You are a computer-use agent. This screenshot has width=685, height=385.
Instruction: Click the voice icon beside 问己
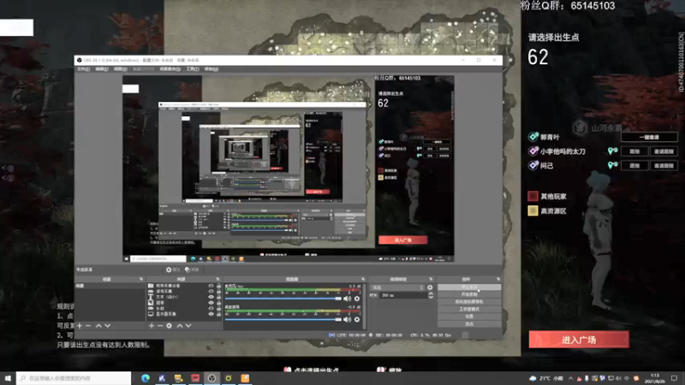pos(612,165)
